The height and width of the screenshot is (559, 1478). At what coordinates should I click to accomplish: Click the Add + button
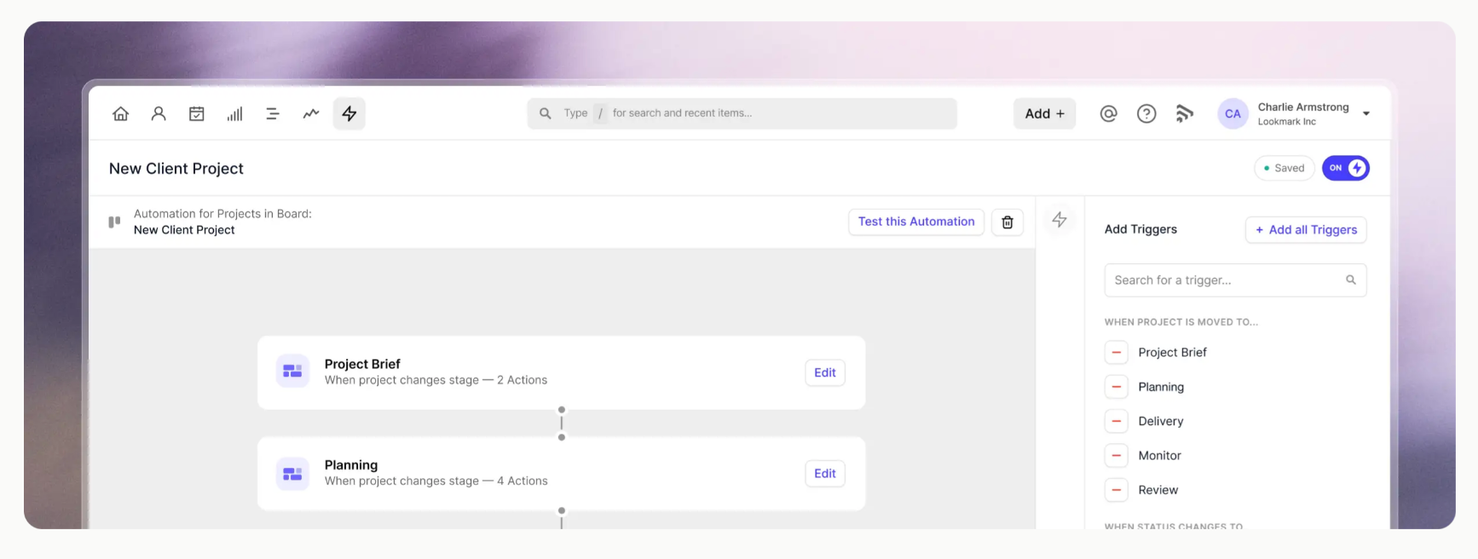click(1045, 113)
